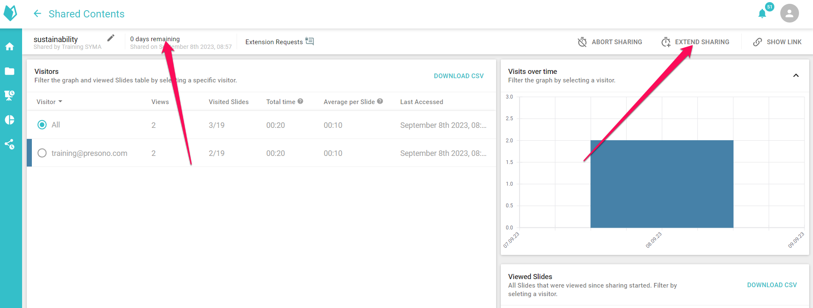Open Home in the sidebar
Image resolution: width=813 pixels, height=308 pixels.
coord(9,47)
